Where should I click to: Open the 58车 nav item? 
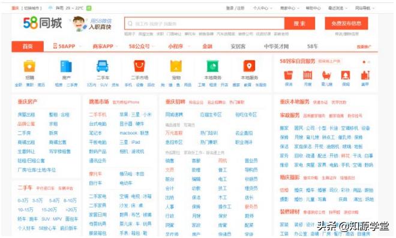313,46
